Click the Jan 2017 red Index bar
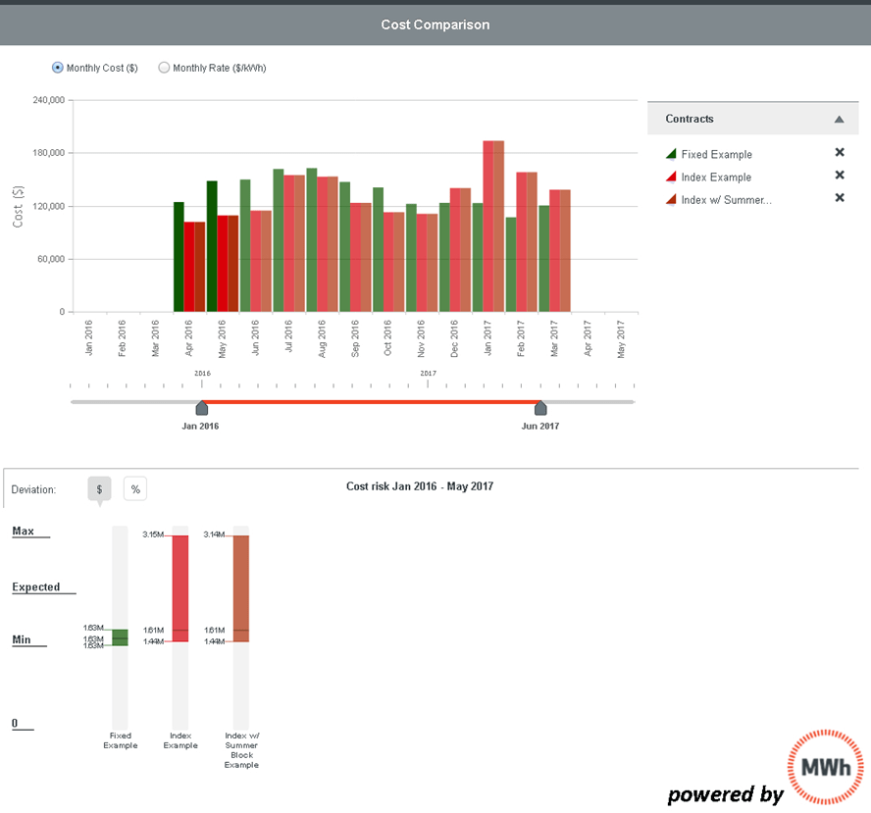This screenshot has width=871, height=813. [487, 226]
